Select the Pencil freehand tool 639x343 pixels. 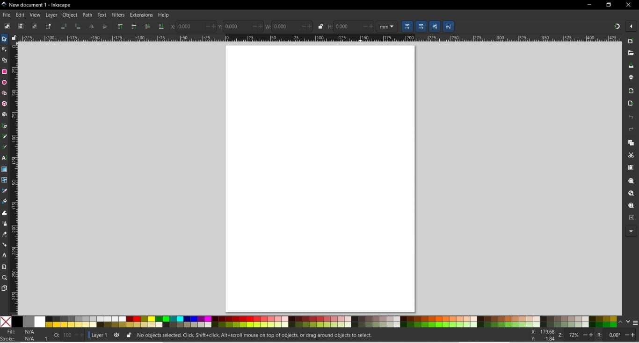click(4, 137)
